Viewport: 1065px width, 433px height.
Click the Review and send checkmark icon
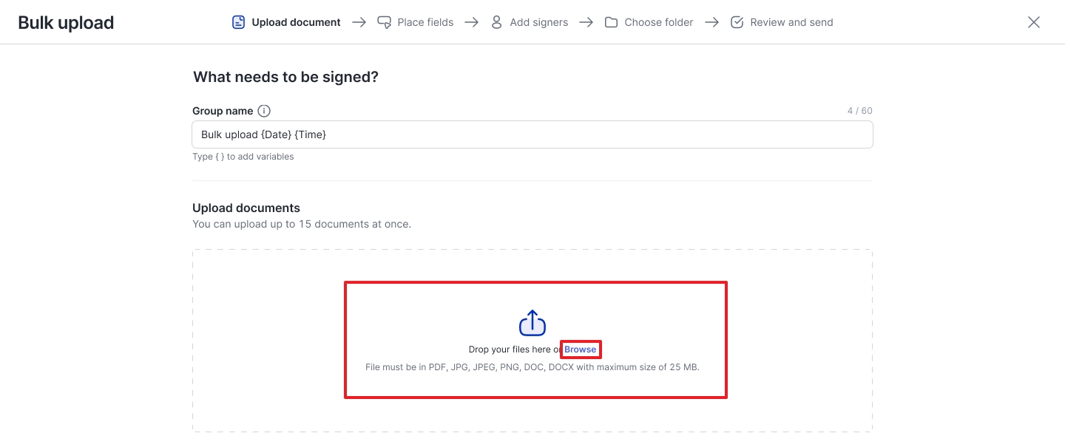(x=737, y=22)
